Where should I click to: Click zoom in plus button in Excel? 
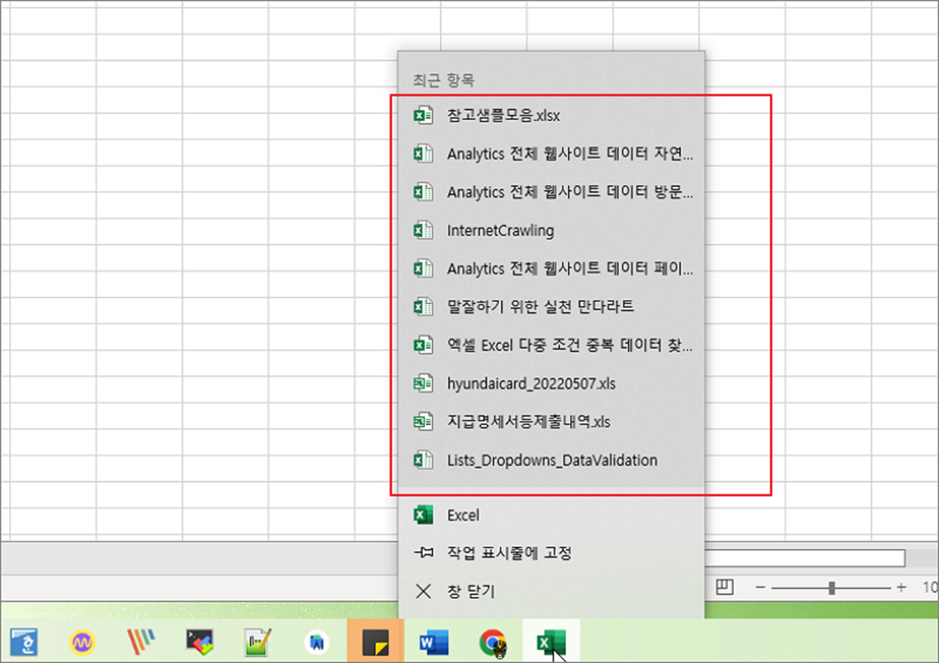point(901,588)
